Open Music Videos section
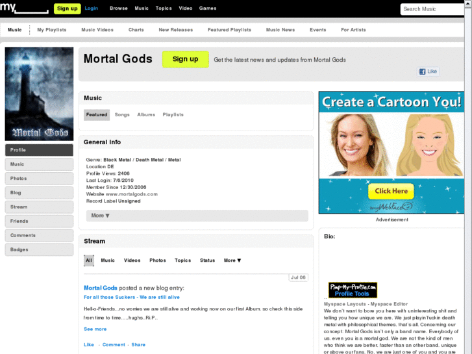 97,30
